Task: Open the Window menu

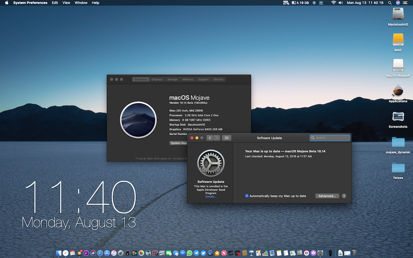Action: [x=81, y=3]
